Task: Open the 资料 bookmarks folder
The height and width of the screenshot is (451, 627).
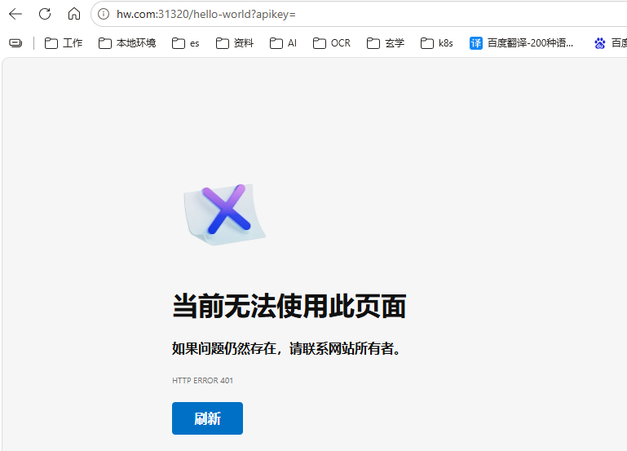Action: pyautogui.click(x=235, y=42)
